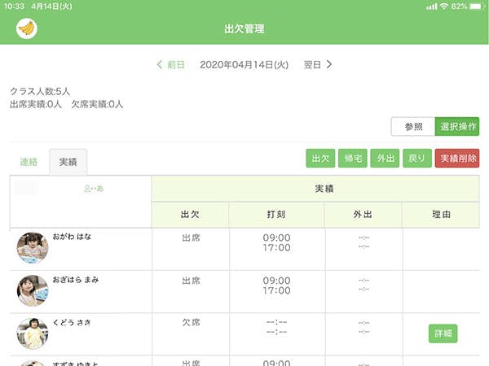Click おぎはら まみ's 09:00 17:00 times
This screenshot has width=489, height=366.
point(276,285)
